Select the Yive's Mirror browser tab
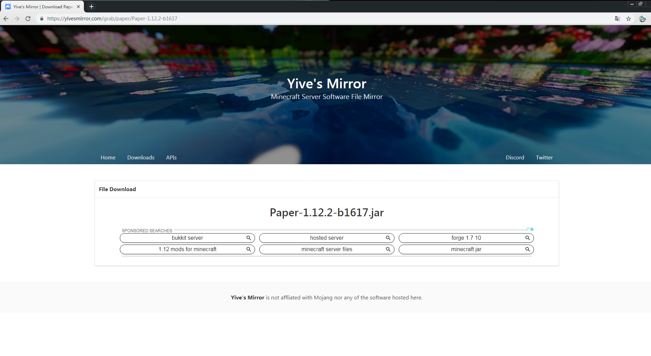The width and height of the screenshot is (651, 356). [x=43, y=7]
